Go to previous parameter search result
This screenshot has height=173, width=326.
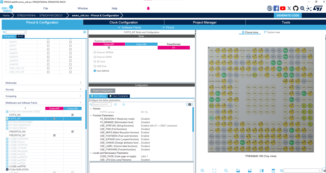pyautogui.click(x=116, y=105)
